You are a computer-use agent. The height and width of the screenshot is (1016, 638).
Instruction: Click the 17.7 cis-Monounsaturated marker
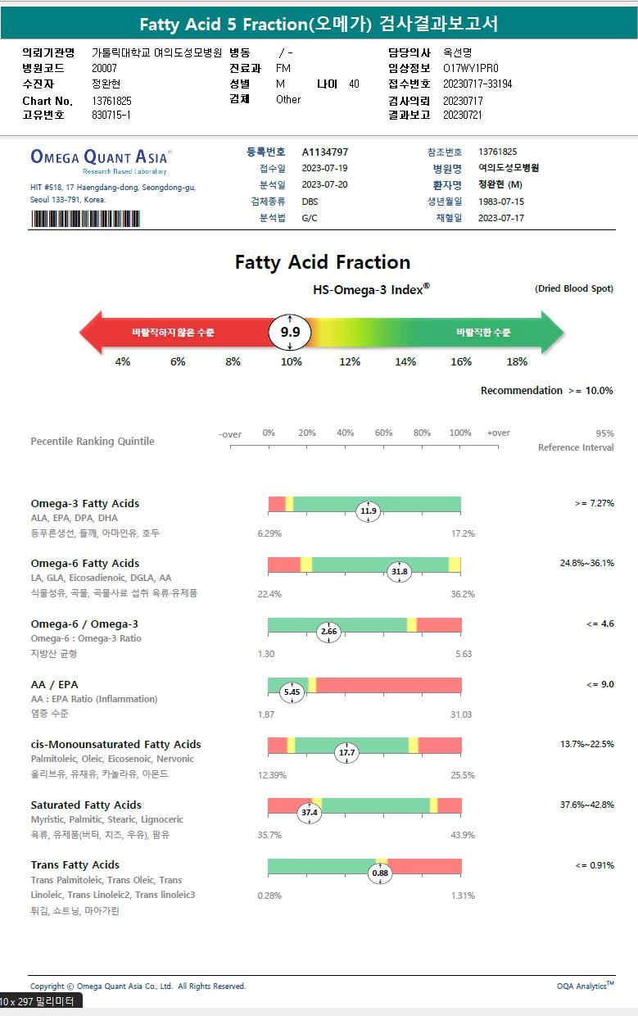tap(347, 752)
